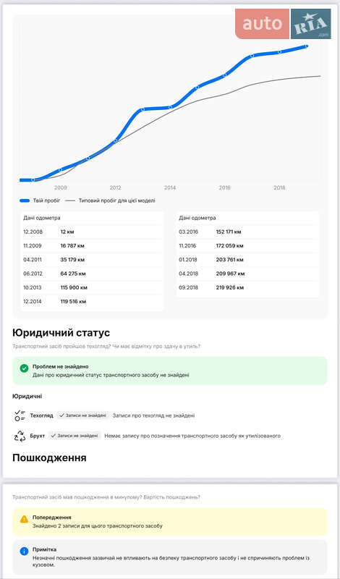The height and width of the screenshot is (579, 340).
Task: Select the 09.2018 odometer entry of 219 926 км
Action: point(247,287)
